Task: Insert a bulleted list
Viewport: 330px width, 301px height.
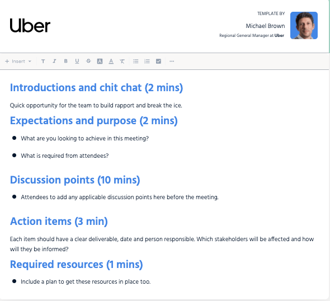Action: coord(136,61)
